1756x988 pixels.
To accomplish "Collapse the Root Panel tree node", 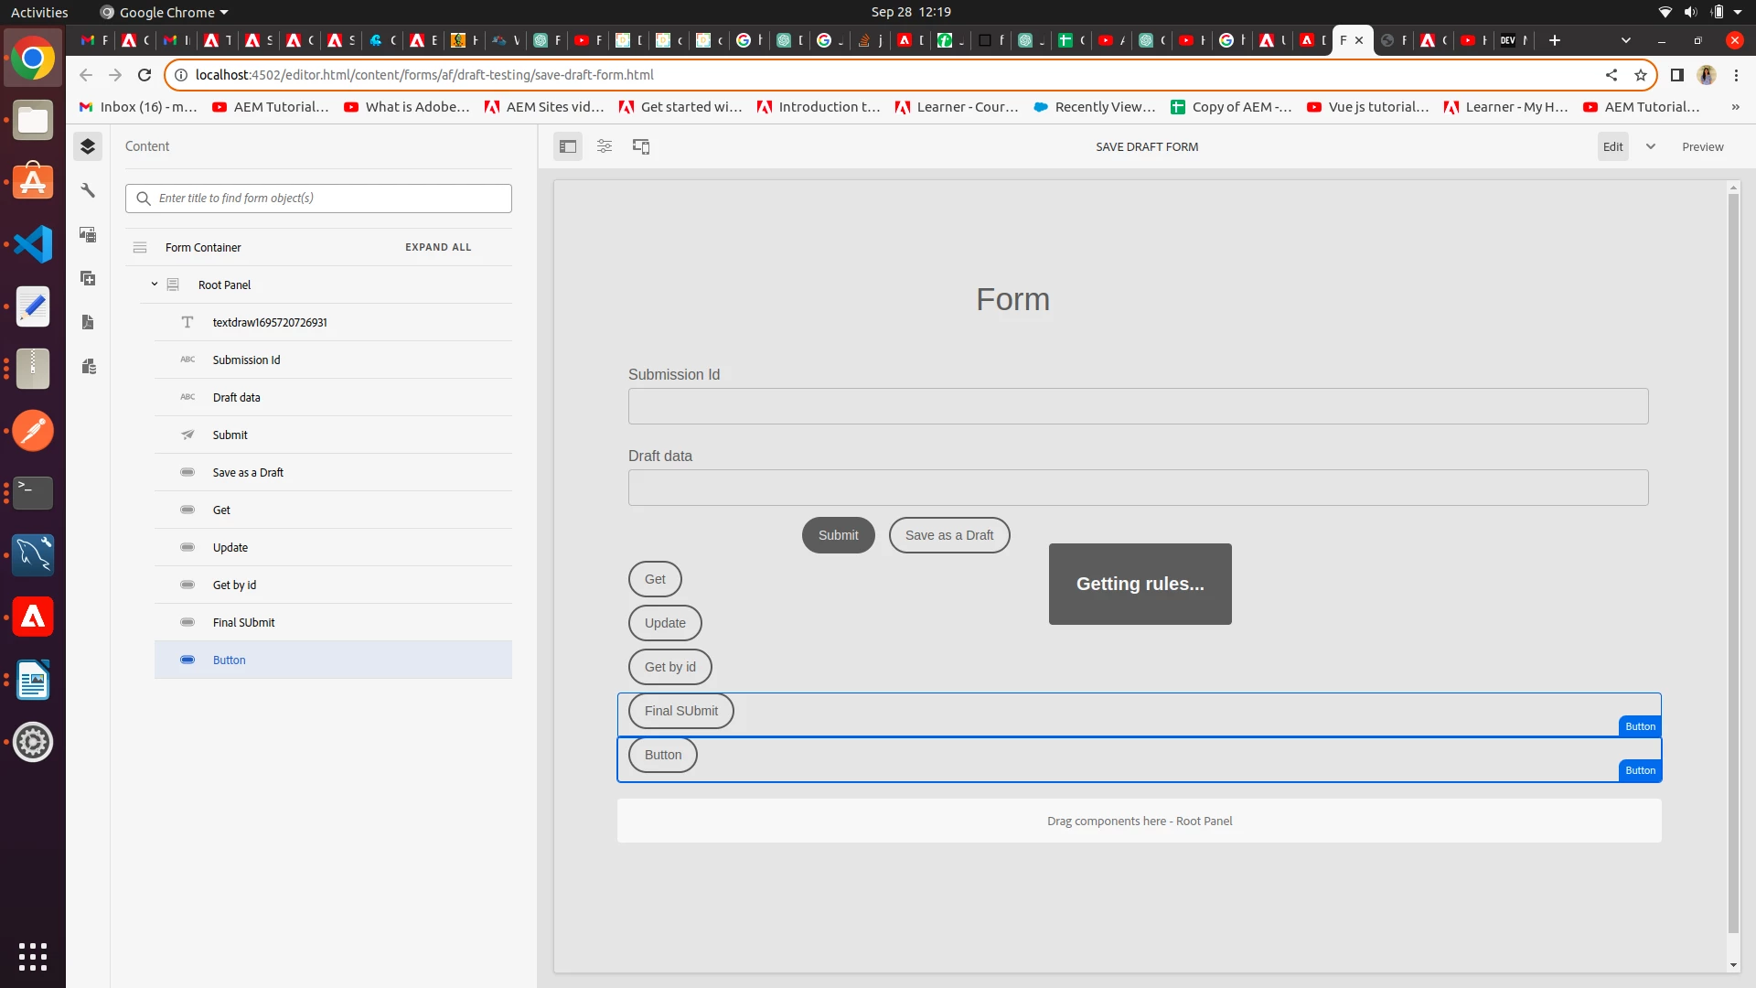I will pos(155,285).
